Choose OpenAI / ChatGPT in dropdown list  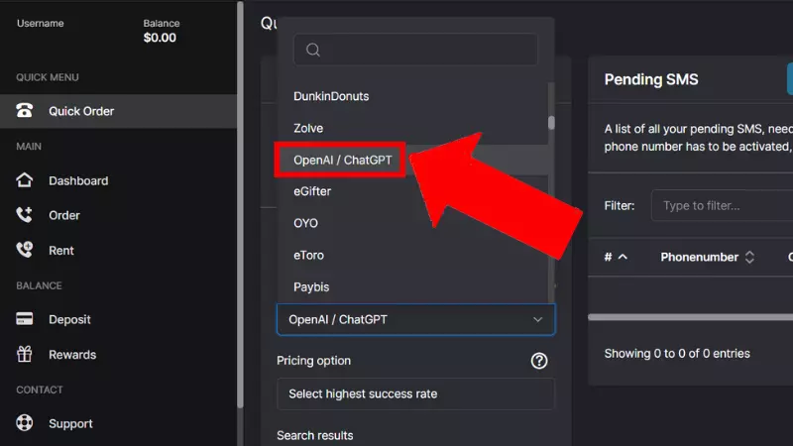[342, 160]
